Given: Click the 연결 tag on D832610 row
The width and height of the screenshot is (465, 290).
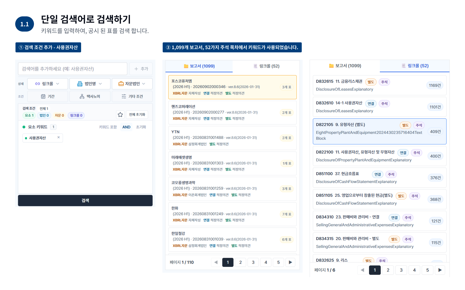Looking at the screenshot, I should pyautogui.click(x=371, y=104).
